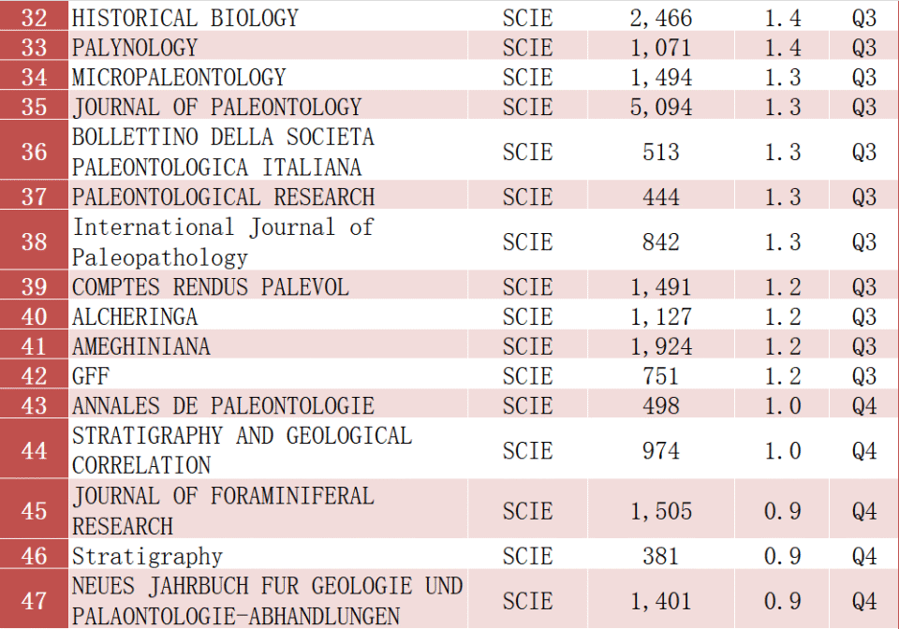Click the HISTORICAL BIOLOGY journal name cell
The image size is (899, 629).
click(185, 18)
